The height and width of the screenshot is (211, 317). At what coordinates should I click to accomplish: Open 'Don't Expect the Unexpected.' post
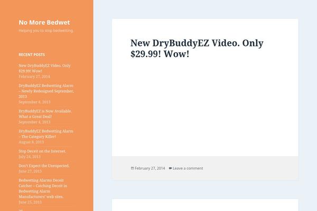pos(44,166)
